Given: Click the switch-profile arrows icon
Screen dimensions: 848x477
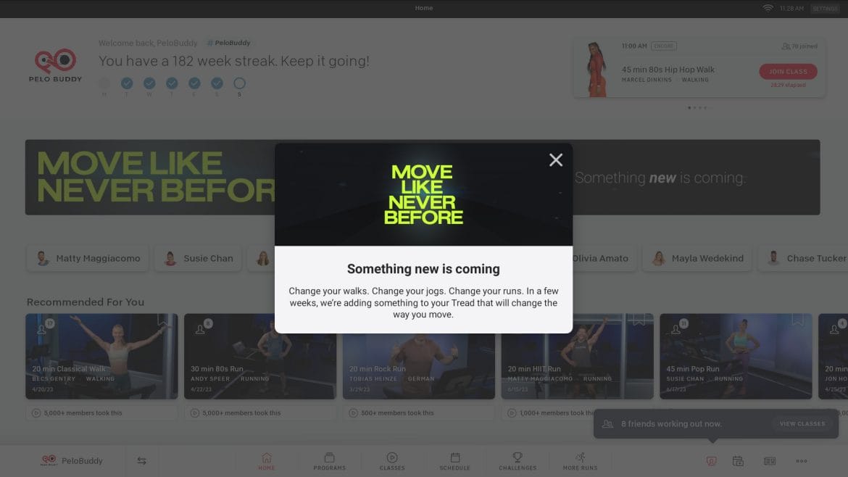Looking at the screenshot, I should pos(141,461).
